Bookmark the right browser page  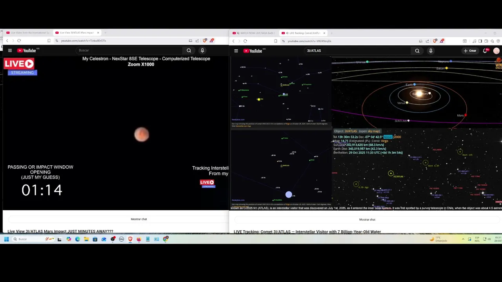pyautogui.click(x=275, y=41)
